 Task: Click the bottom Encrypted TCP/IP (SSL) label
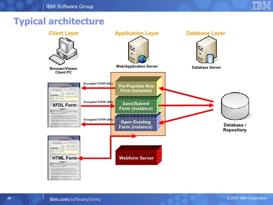tap(99, 119)
